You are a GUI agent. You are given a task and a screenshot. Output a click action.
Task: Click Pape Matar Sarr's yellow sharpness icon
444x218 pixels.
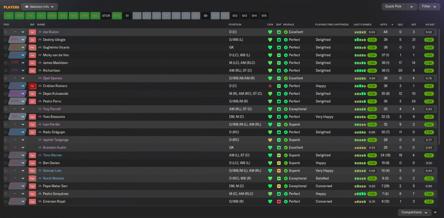tap(279, 186)
